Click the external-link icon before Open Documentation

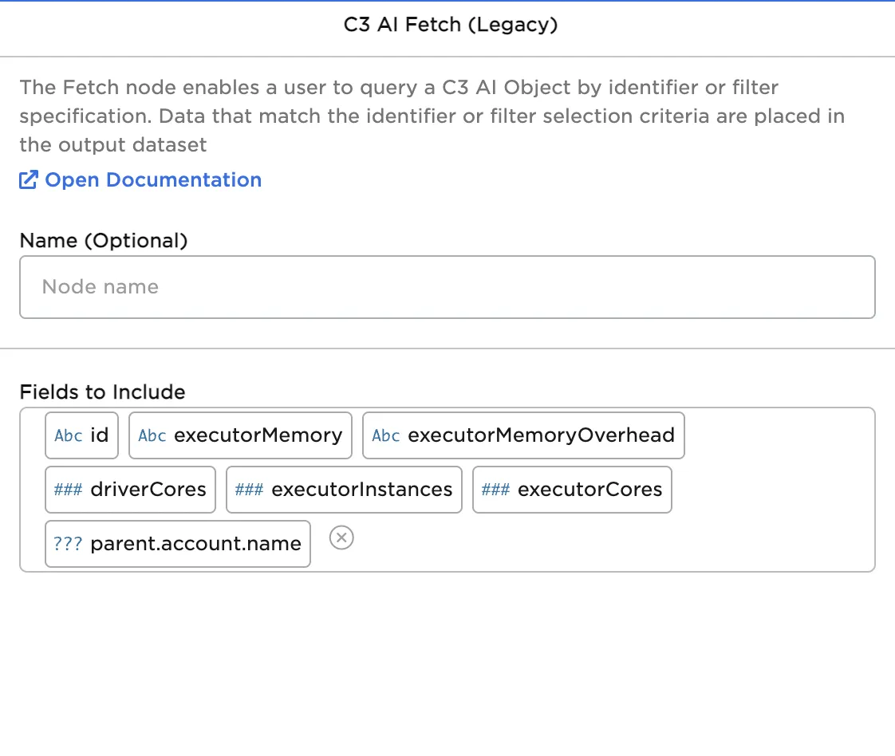(x=29, y=180)
